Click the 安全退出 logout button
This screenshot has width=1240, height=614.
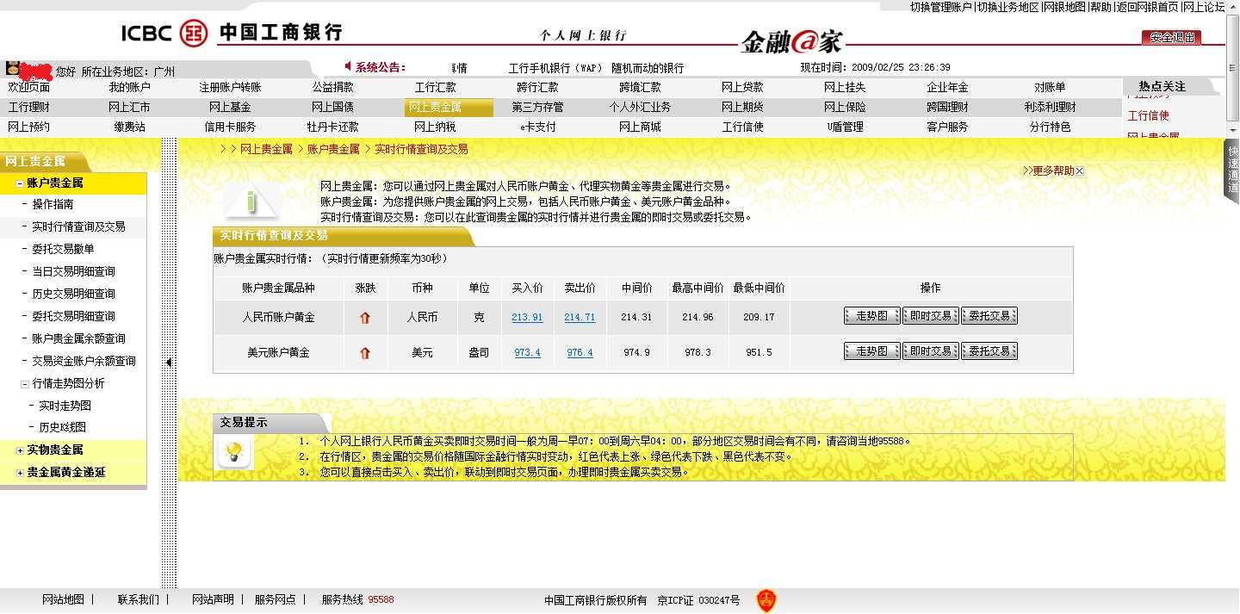(x=1171, y=38)
